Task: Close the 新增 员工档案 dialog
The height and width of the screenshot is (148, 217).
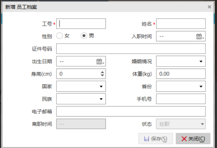Action: (x=209, y=7)
